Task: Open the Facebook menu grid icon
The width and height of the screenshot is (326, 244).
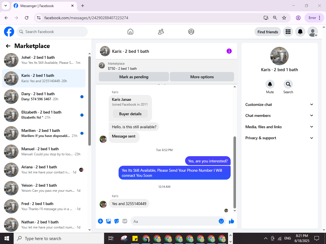Action: (288, 32)
